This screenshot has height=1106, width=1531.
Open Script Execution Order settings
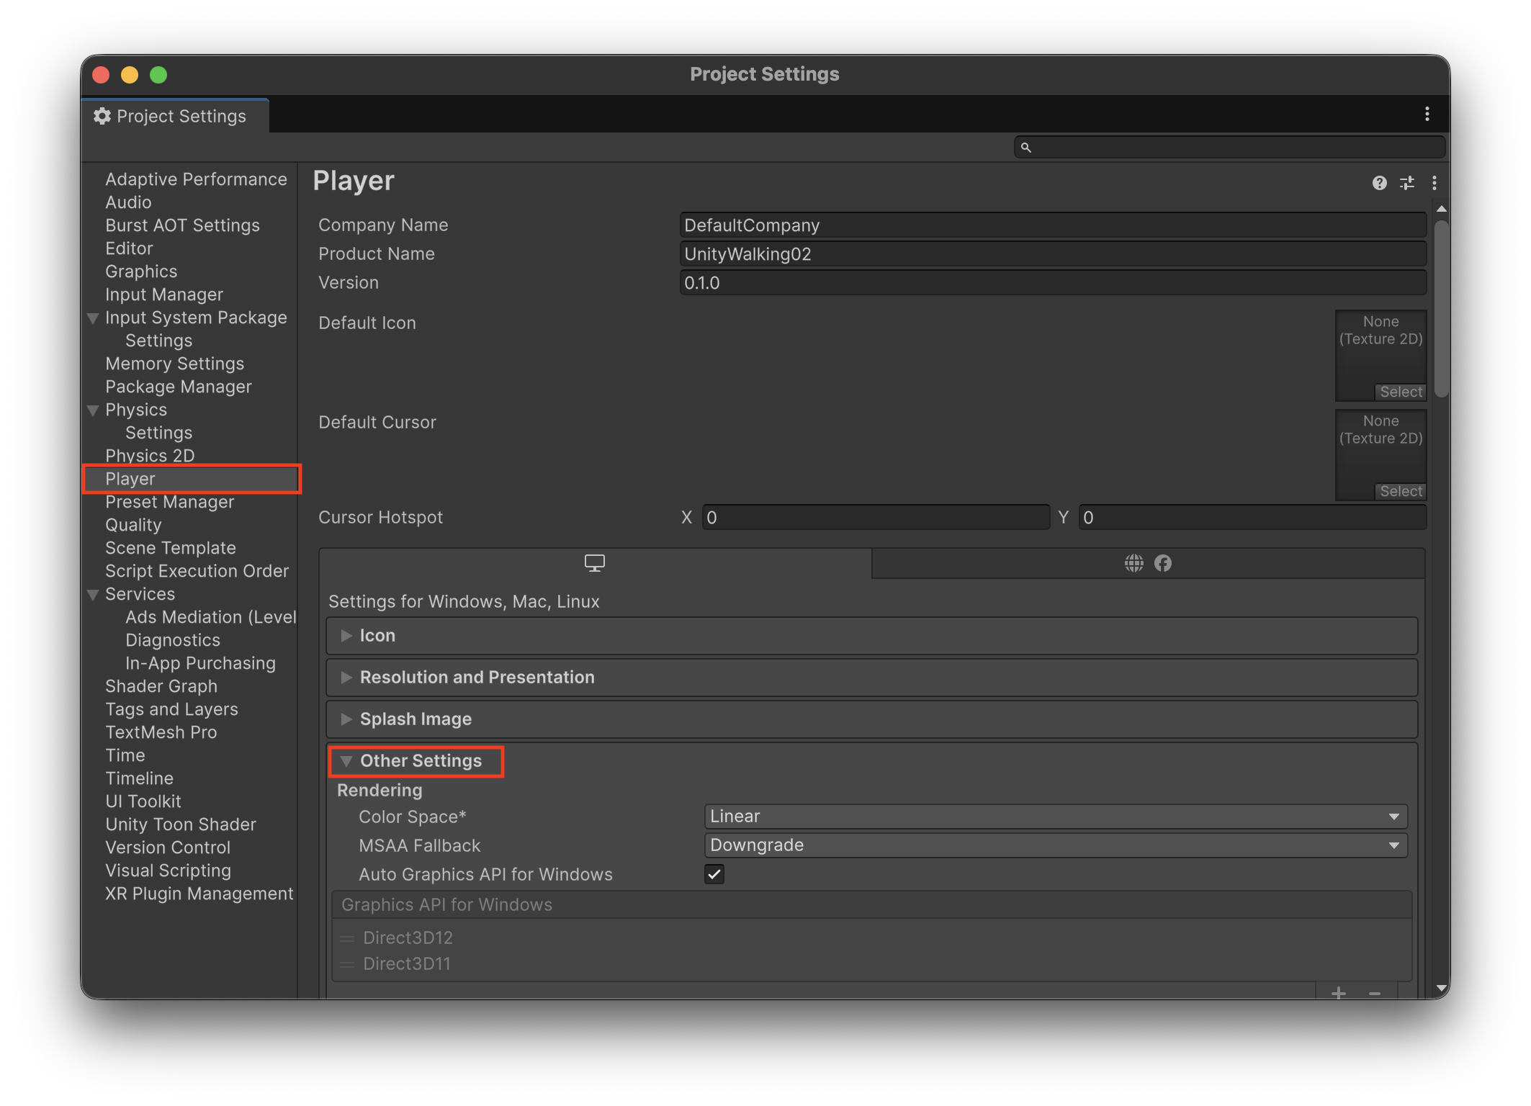coord(197,571)
